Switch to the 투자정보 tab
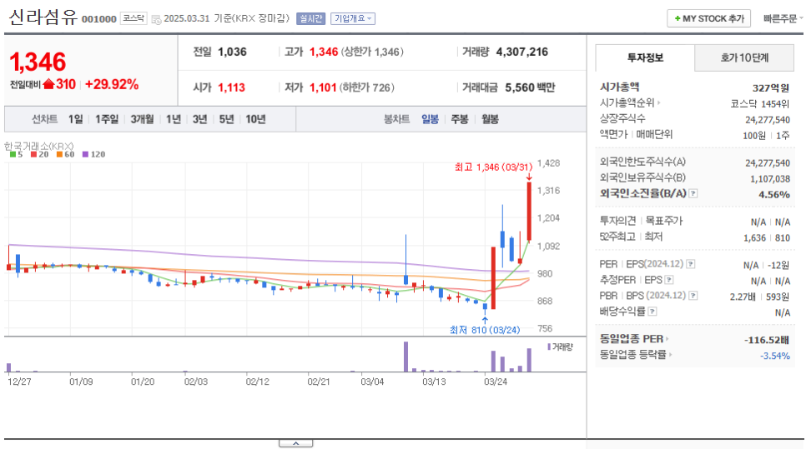 pos(645,57)
